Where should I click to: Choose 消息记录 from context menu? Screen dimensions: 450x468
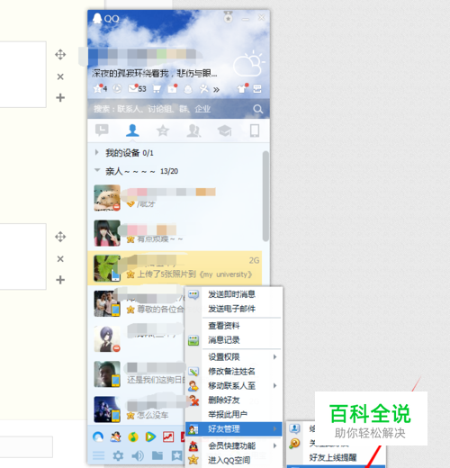coord(224,340)
